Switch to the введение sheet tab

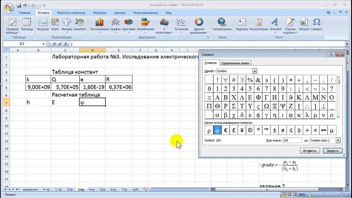click(x=30, y=189)
